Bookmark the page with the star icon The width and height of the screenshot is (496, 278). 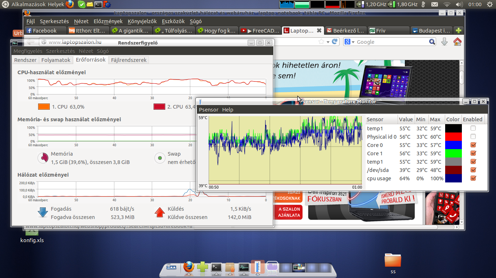click(321, 42)
